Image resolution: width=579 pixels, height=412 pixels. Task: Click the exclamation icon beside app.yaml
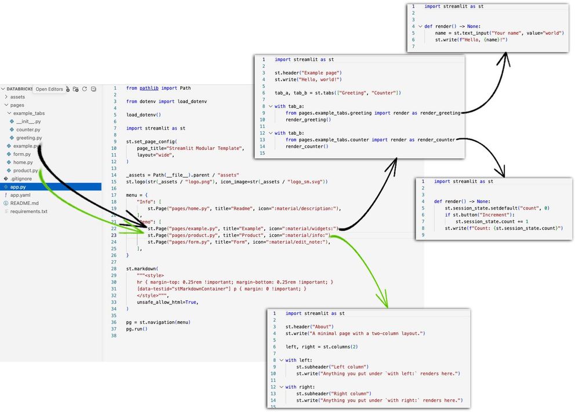[6, 195]
